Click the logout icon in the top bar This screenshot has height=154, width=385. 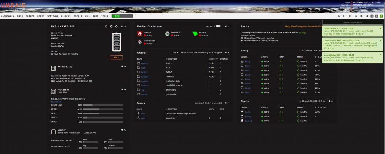(x=338, y=16)
